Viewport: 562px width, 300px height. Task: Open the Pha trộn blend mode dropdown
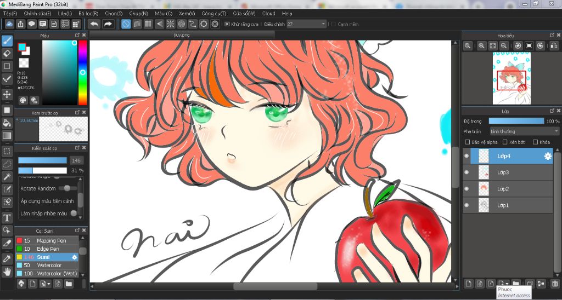(x=524, y=131)
